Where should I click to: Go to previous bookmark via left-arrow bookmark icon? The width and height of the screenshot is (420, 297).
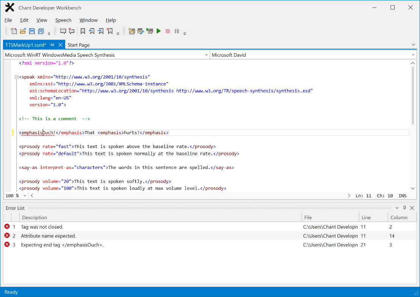pos(92,31)
